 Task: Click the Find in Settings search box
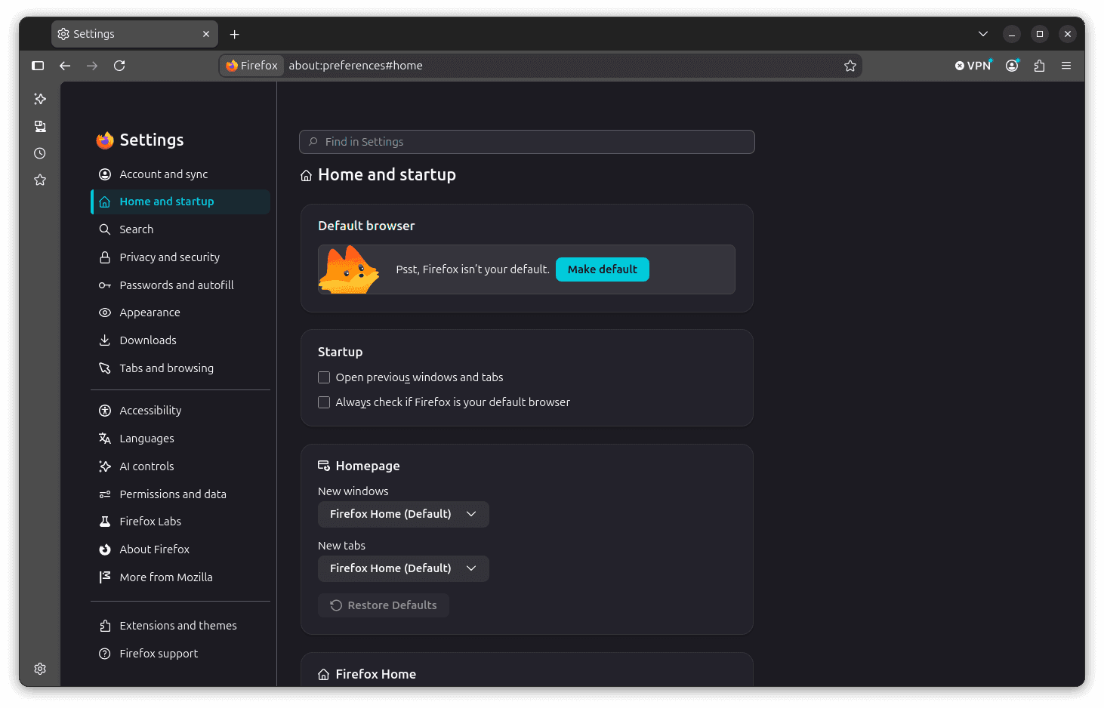527,142
